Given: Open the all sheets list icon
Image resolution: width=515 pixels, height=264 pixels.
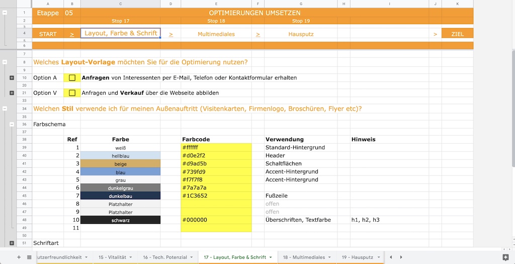Looking at the screenshot, I should point(29,257).
